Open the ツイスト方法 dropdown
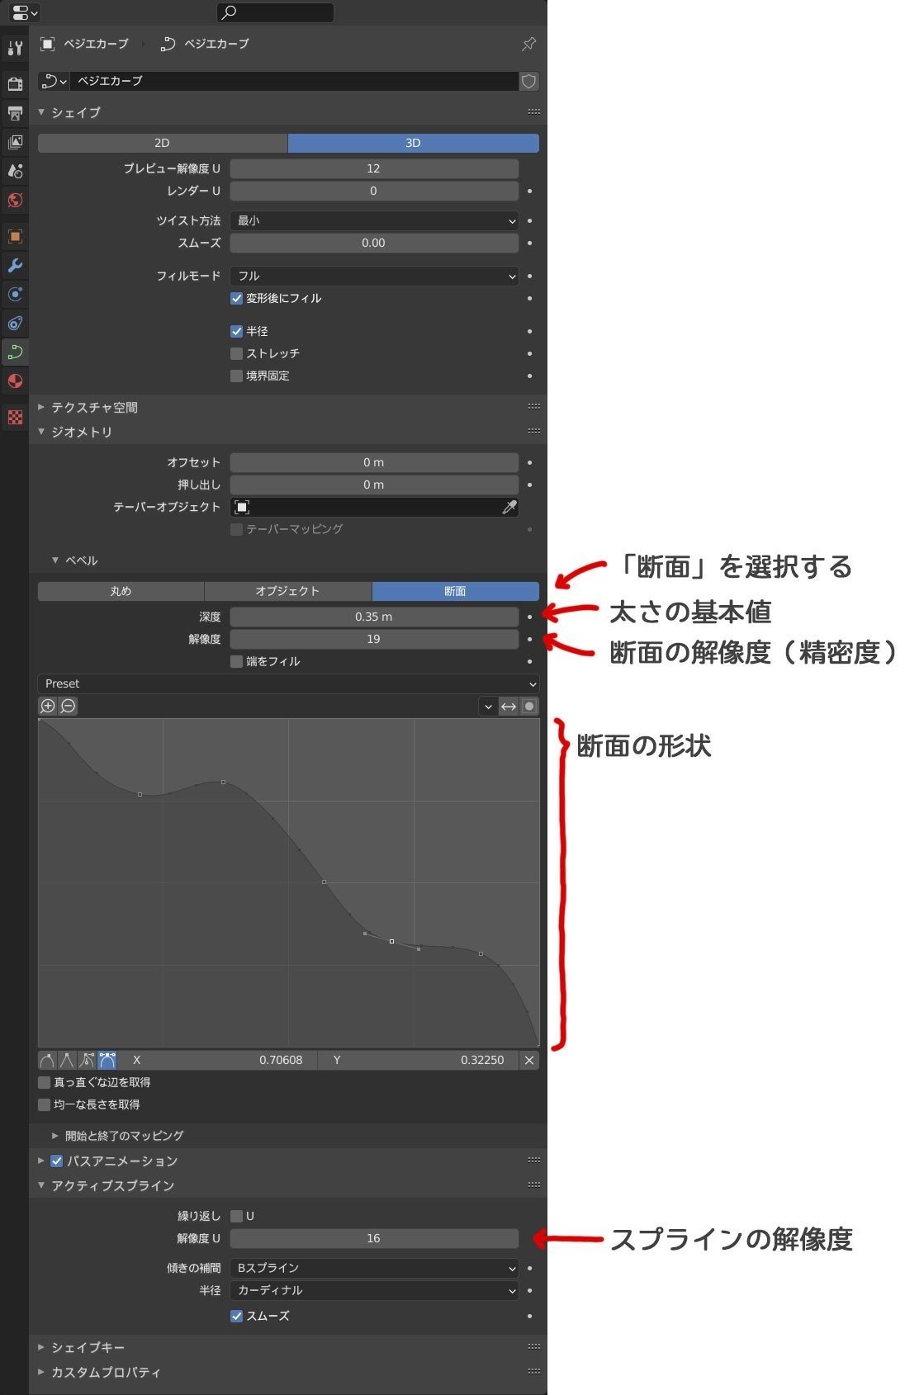 point(374,220)
